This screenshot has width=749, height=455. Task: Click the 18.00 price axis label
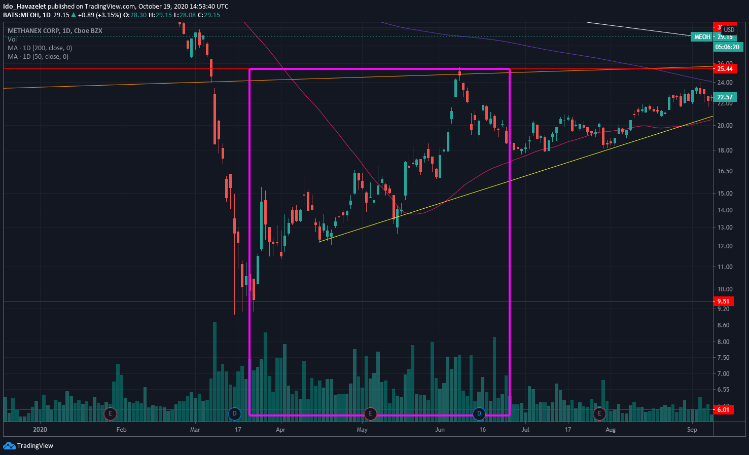point(725,150)
